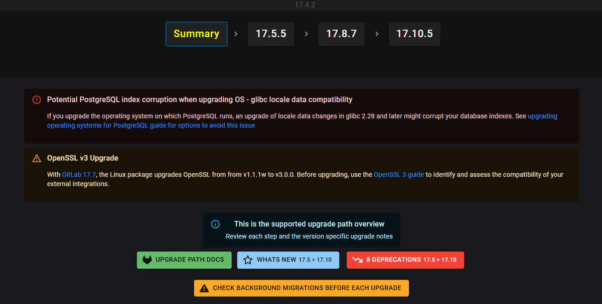Click Check Background Migrations Before Each Upgrade

302,288
